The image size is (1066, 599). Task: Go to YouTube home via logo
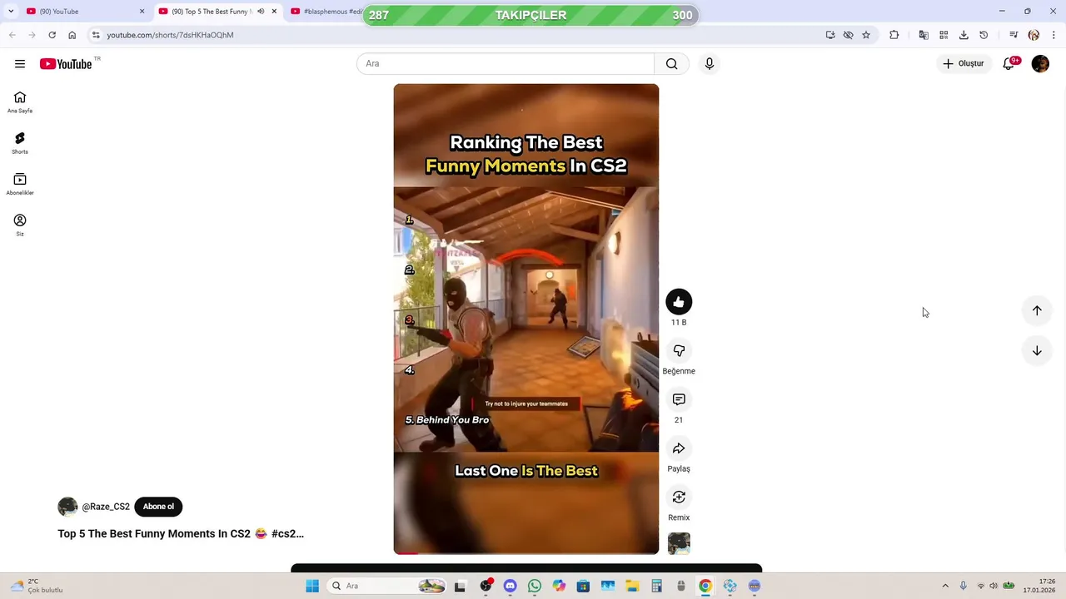click(66, 64)
